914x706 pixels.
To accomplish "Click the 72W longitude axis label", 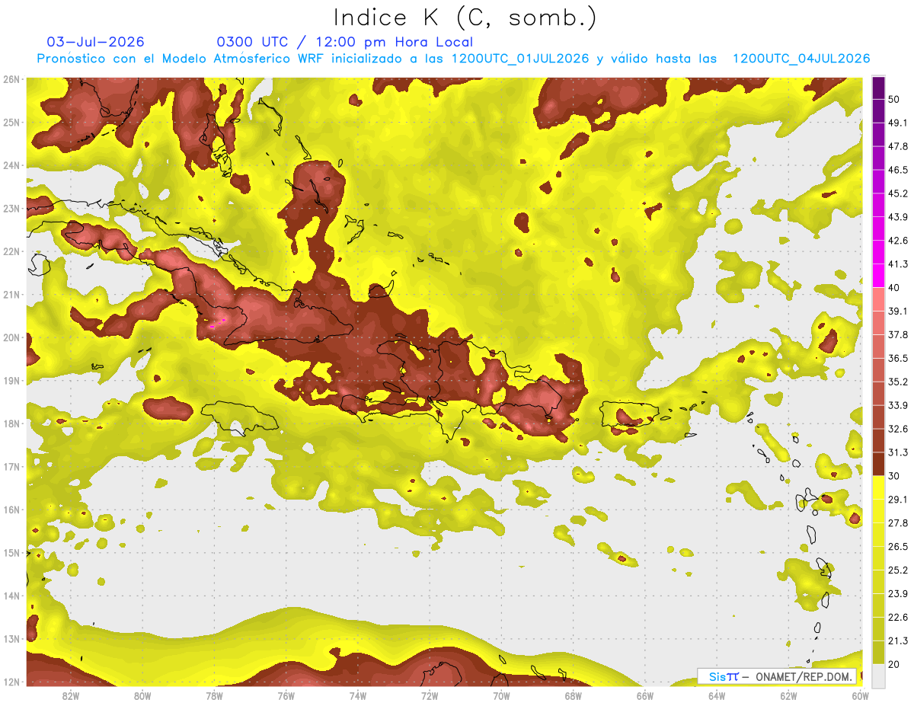I will 430,696.
